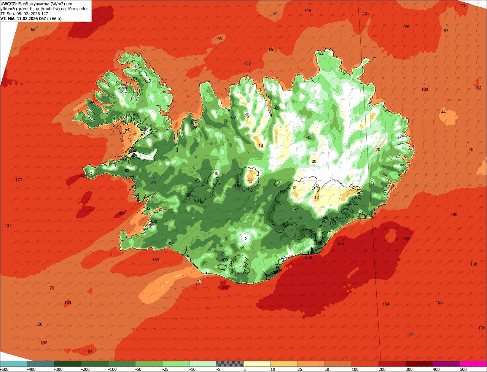Click the map value '138' on the eastern ocean
Image resolution: width=487 pixels, height=372 pixels.
click(x=474, y=264)
